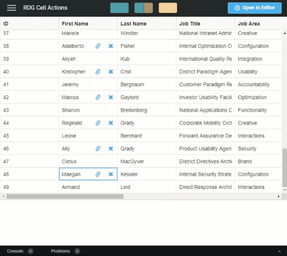The image size is (287, 256).
Task: Click the vertical scrollbar thumb
Action: pos(285,168)
